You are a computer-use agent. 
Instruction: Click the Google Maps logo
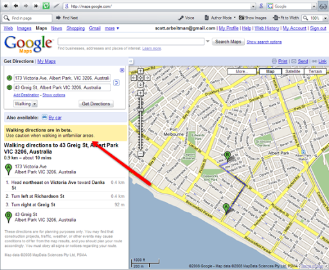click(x=28, y=44)
